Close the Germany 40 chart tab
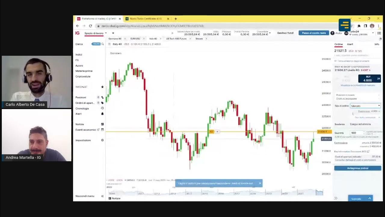 click(125, 39)
